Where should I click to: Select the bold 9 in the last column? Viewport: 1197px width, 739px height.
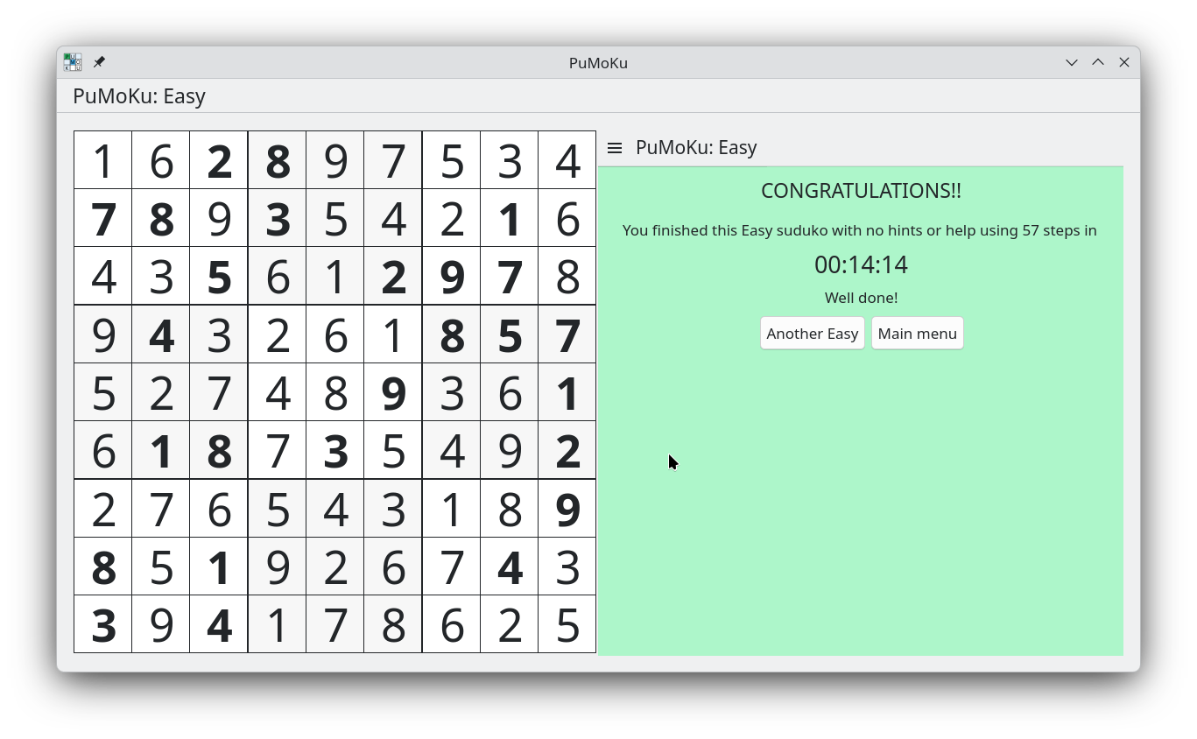point(567,509)
